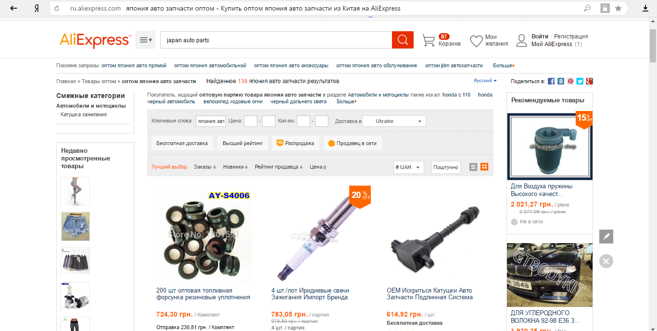The width and height of the screenshot is (657, 331).
Task: Open the Катушка зажигания category link
Action: 84,114
